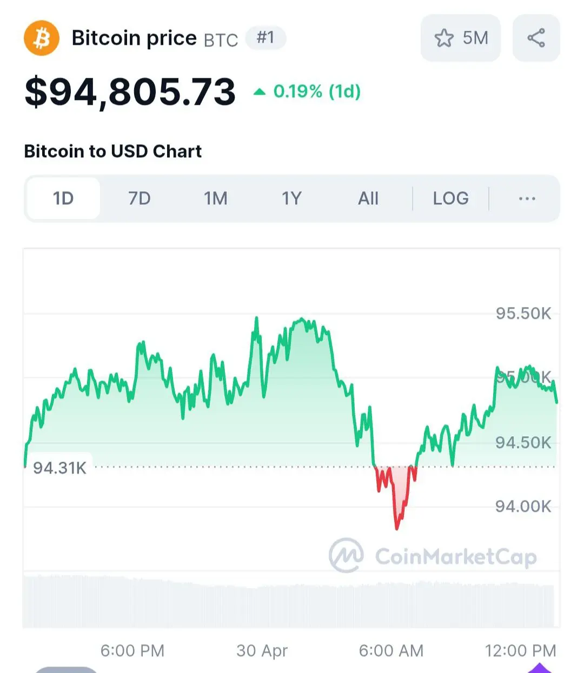The height and width of the screenshot is (673, 584).
Task: Click the 5M watchlist count button
Action: pyautogui.click(x=461, y=38)
